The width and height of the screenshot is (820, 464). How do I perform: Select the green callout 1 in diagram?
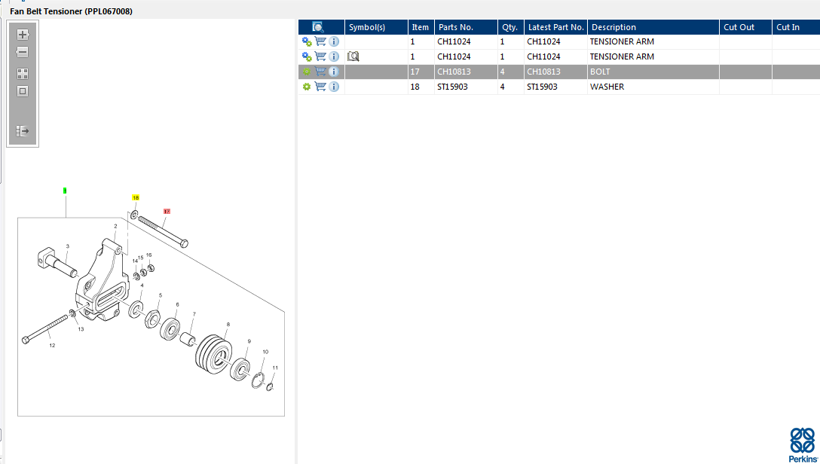pos(65,191)
